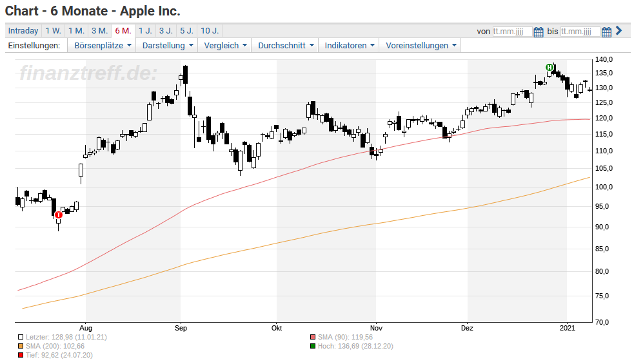Click the green Hoch legend swatch
634x364 pixels.
[313, 346]
